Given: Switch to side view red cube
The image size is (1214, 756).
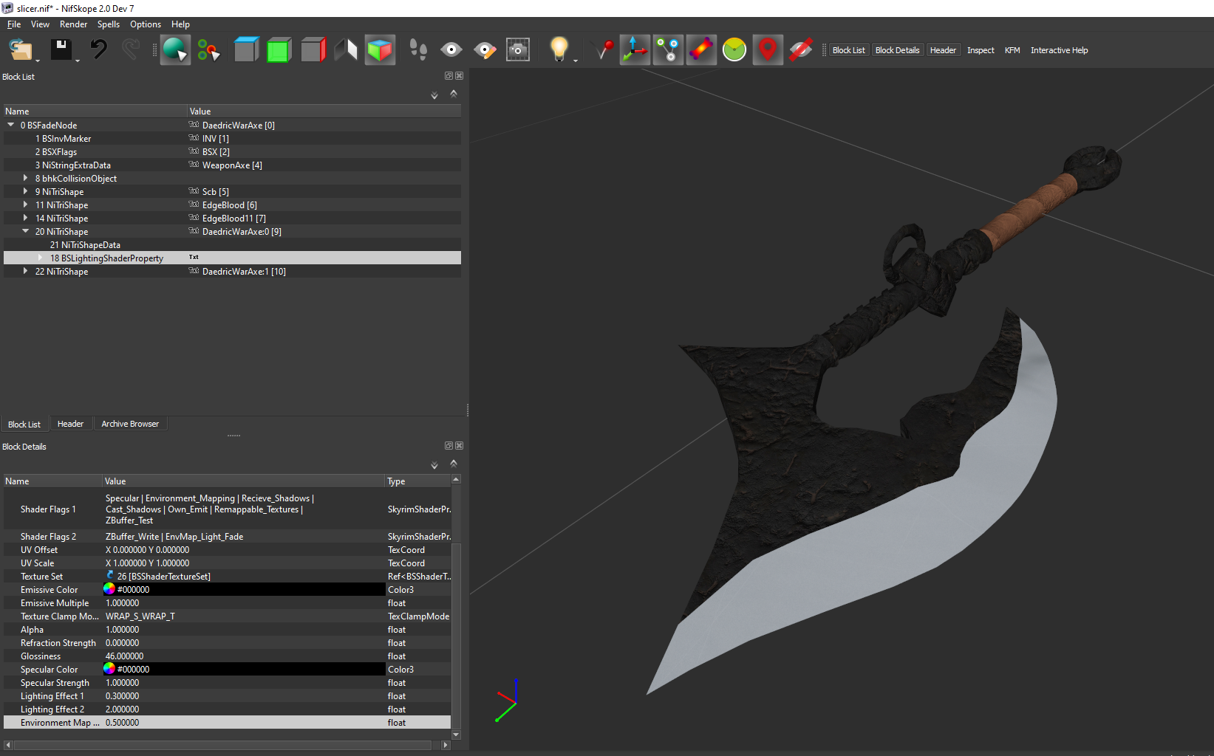Looking at the screenshot, I should pos(313,50).
